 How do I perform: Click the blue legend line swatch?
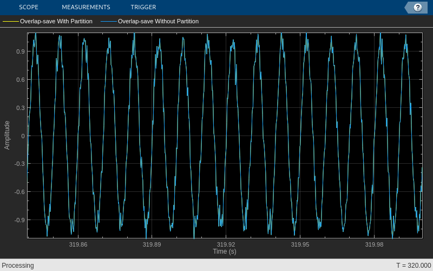(109, 21)
